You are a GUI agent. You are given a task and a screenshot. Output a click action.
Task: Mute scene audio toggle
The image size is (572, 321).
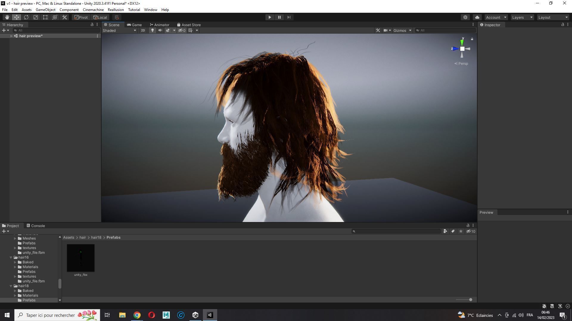point(160,30)
